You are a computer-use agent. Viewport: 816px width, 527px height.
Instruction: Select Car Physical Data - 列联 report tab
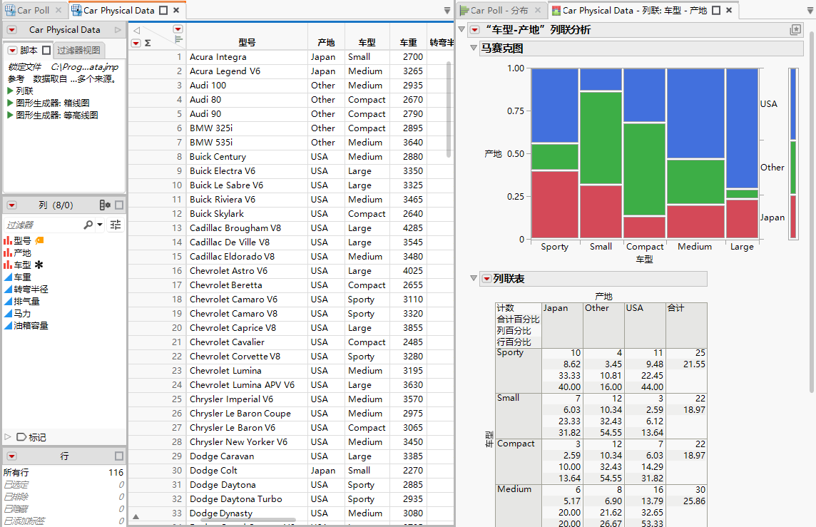point(634,11)
